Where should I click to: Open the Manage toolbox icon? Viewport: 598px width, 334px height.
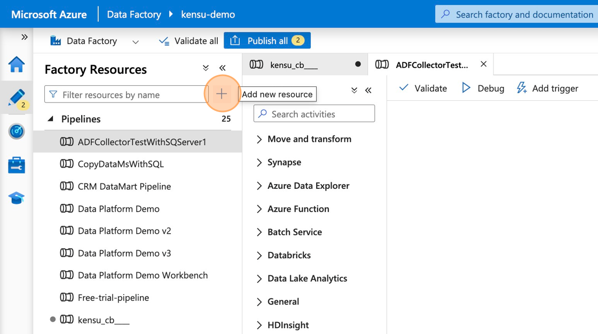(17, 165)
